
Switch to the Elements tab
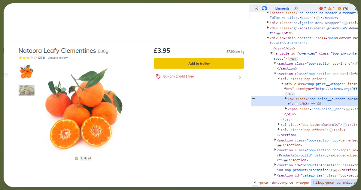click(282, 8)
